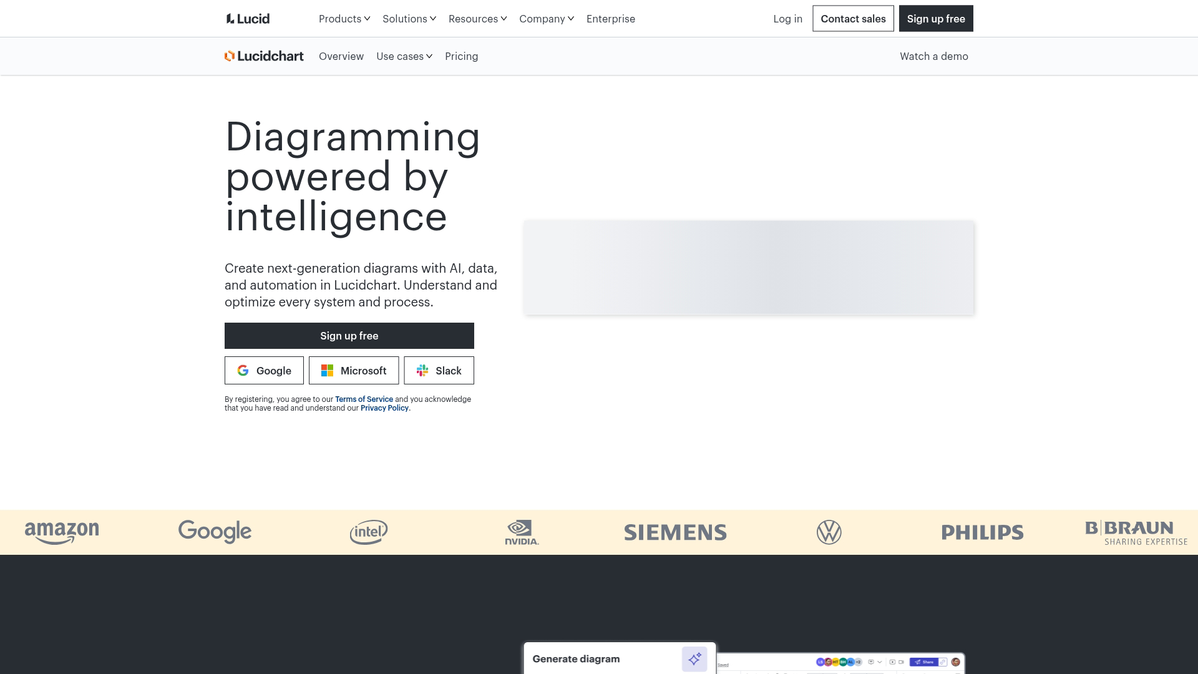
Task: Click the Google logo icon on sign-up button
Action: 243,371
